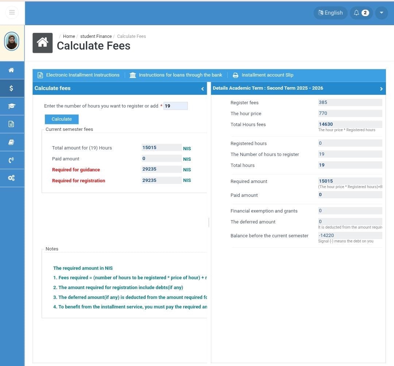Click 'The required amount in NIS' note heading
The image size is (394, 366).
point(83,268)
